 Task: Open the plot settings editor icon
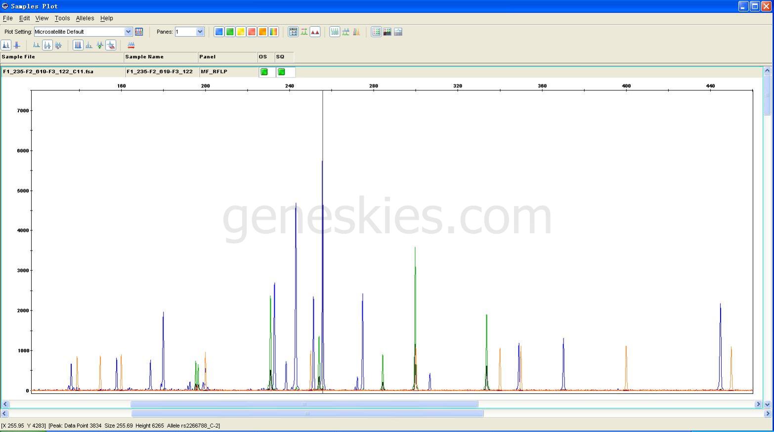tap(139, 32)
